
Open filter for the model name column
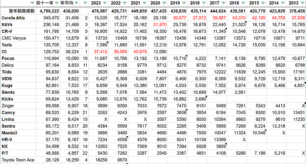pyautogui.click(x=33, y=3)
